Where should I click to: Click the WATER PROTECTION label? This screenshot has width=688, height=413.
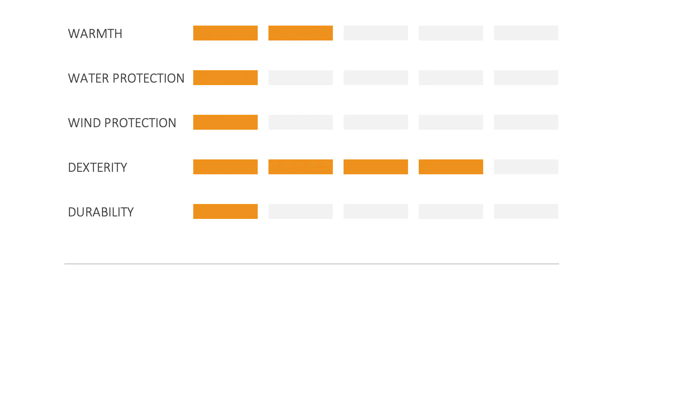(x=126, y=78)
